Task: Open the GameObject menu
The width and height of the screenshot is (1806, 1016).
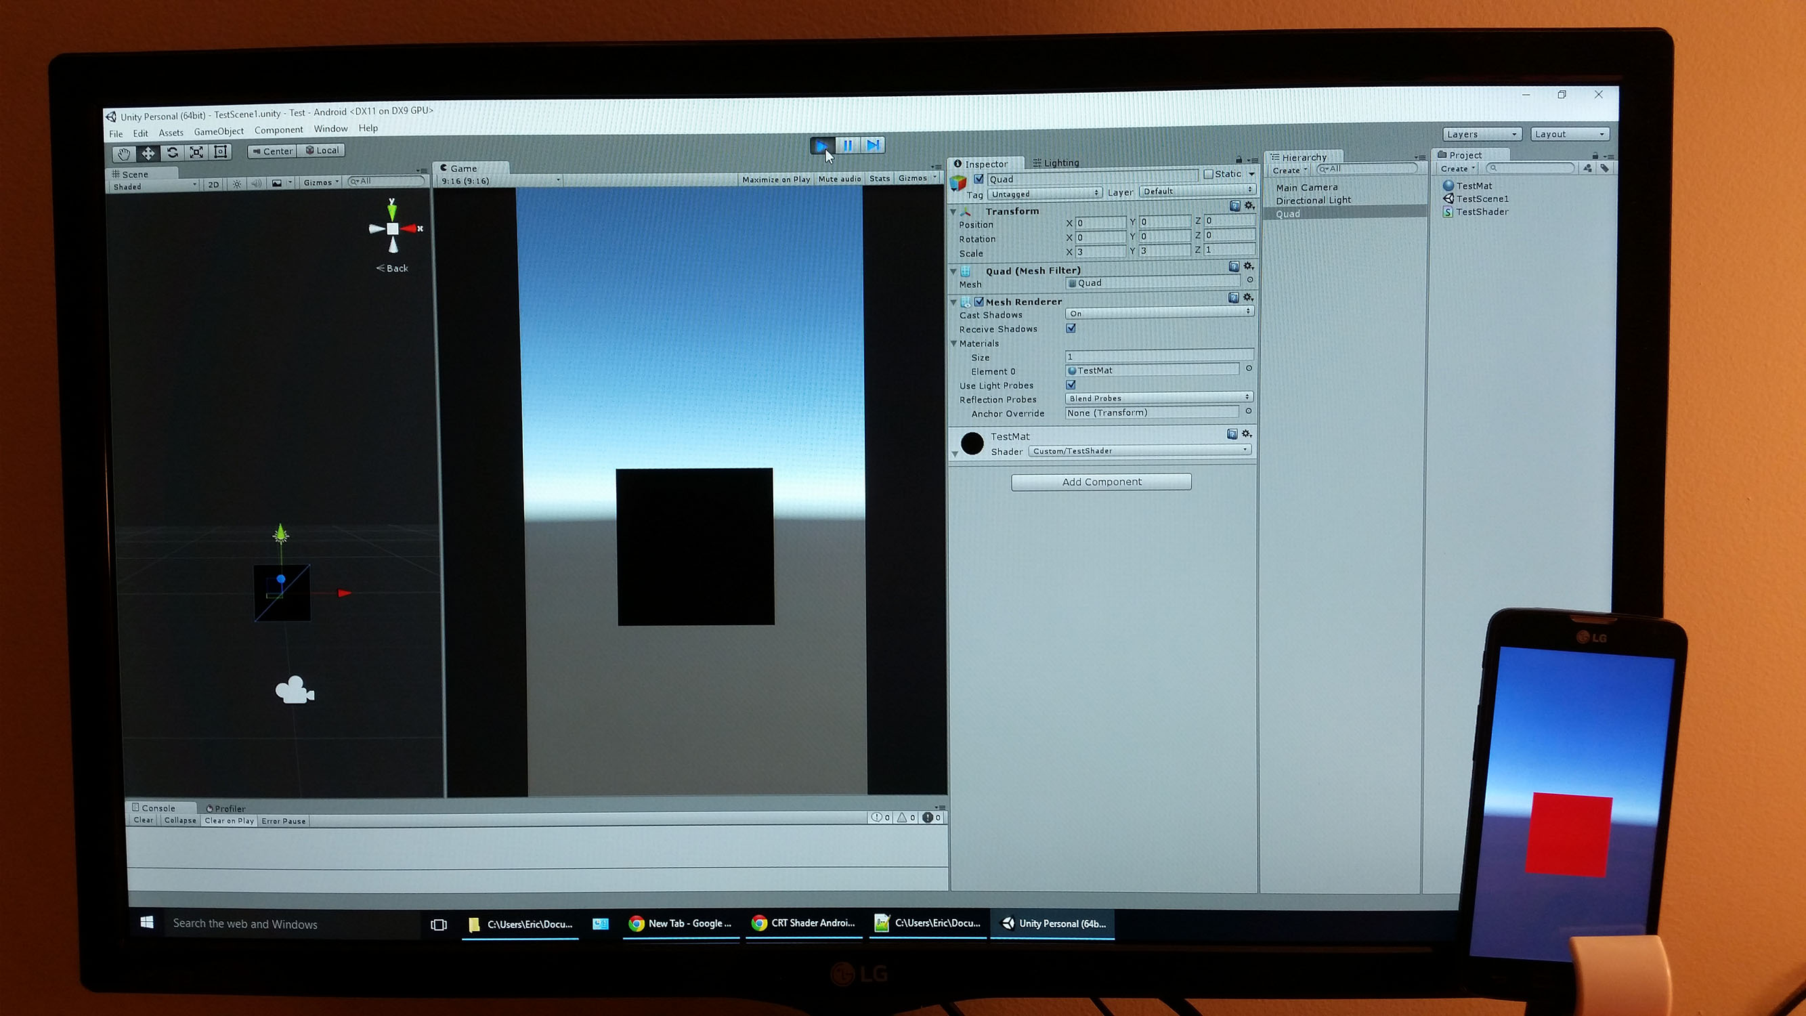Action: (x=218, y=130)
